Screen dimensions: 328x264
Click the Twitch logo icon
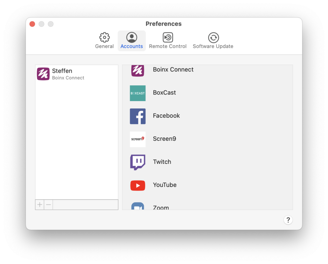pos(138,162)
